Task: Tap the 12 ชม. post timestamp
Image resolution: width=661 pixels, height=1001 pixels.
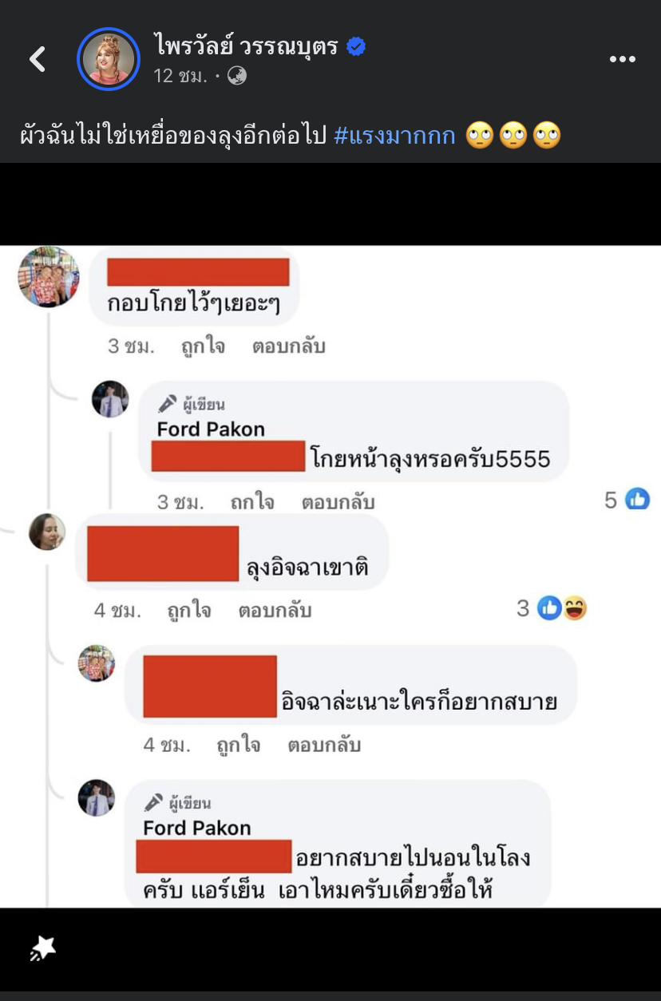Action: coord(180,76)
